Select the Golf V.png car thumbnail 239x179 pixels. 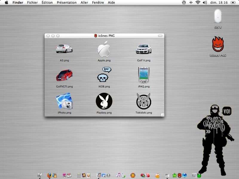coord(144,49)
